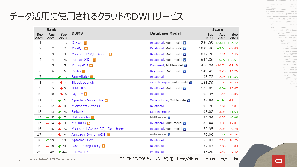Click the info icon in the Elasticsearch row
The image size is (297, 167).
[x=191, y=83]
